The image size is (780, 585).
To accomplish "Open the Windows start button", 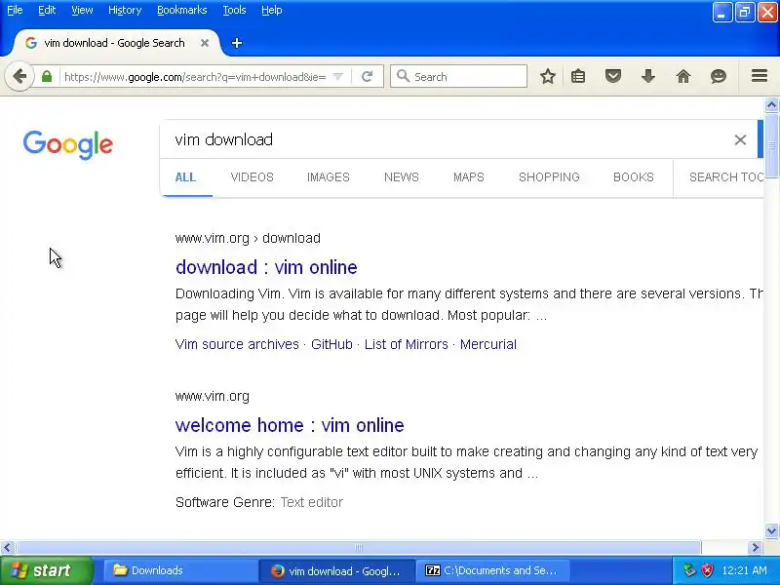I will pyautogui.click(x=47, y=570).
